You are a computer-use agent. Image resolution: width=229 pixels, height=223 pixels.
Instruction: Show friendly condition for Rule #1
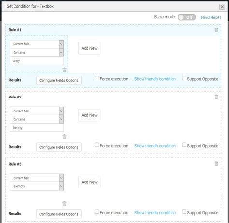point(155,79)
